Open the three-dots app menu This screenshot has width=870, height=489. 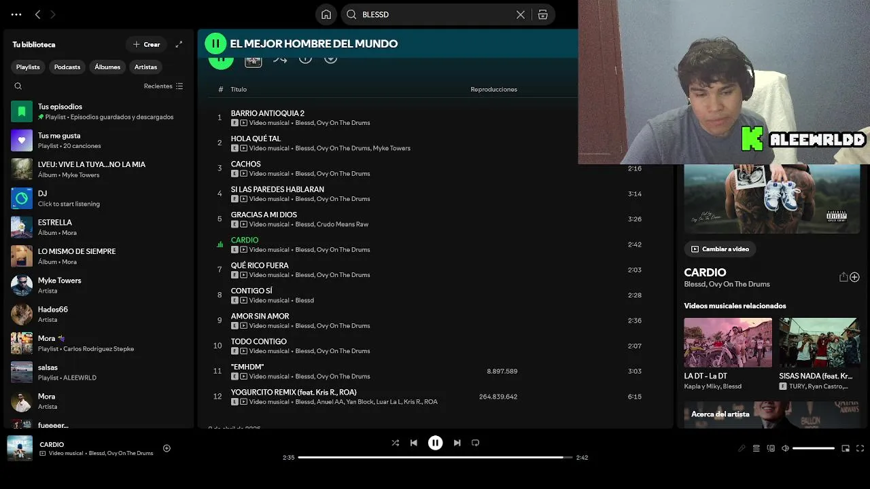point(16,14)
